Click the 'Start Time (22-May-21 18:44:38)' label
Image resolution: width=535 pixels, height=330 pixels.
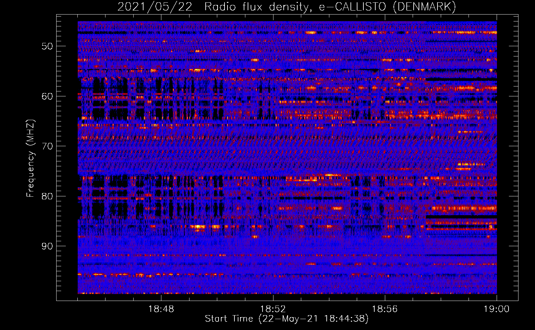click(287, 319)
